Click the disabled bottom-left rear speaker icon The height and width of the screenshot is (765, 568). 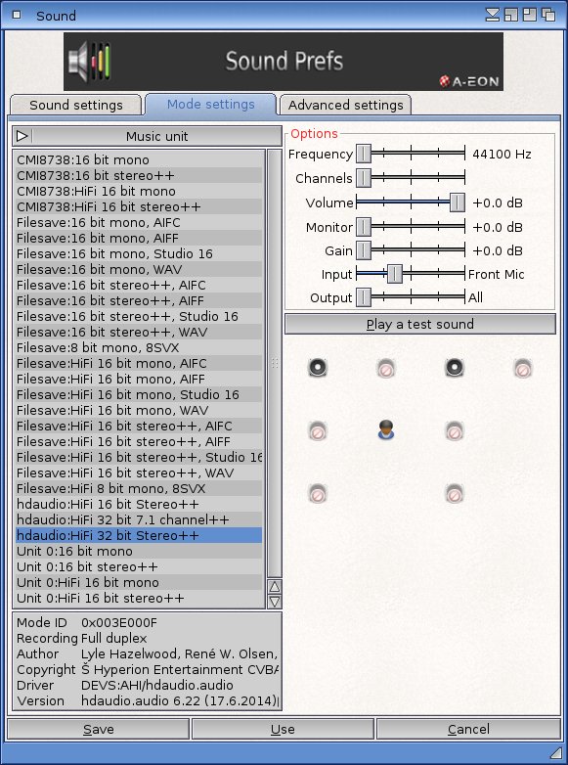click(318, 493)
